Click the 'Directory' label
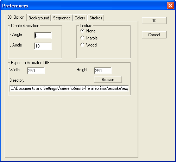Viewport: 176px width, 162px height. 17,80
